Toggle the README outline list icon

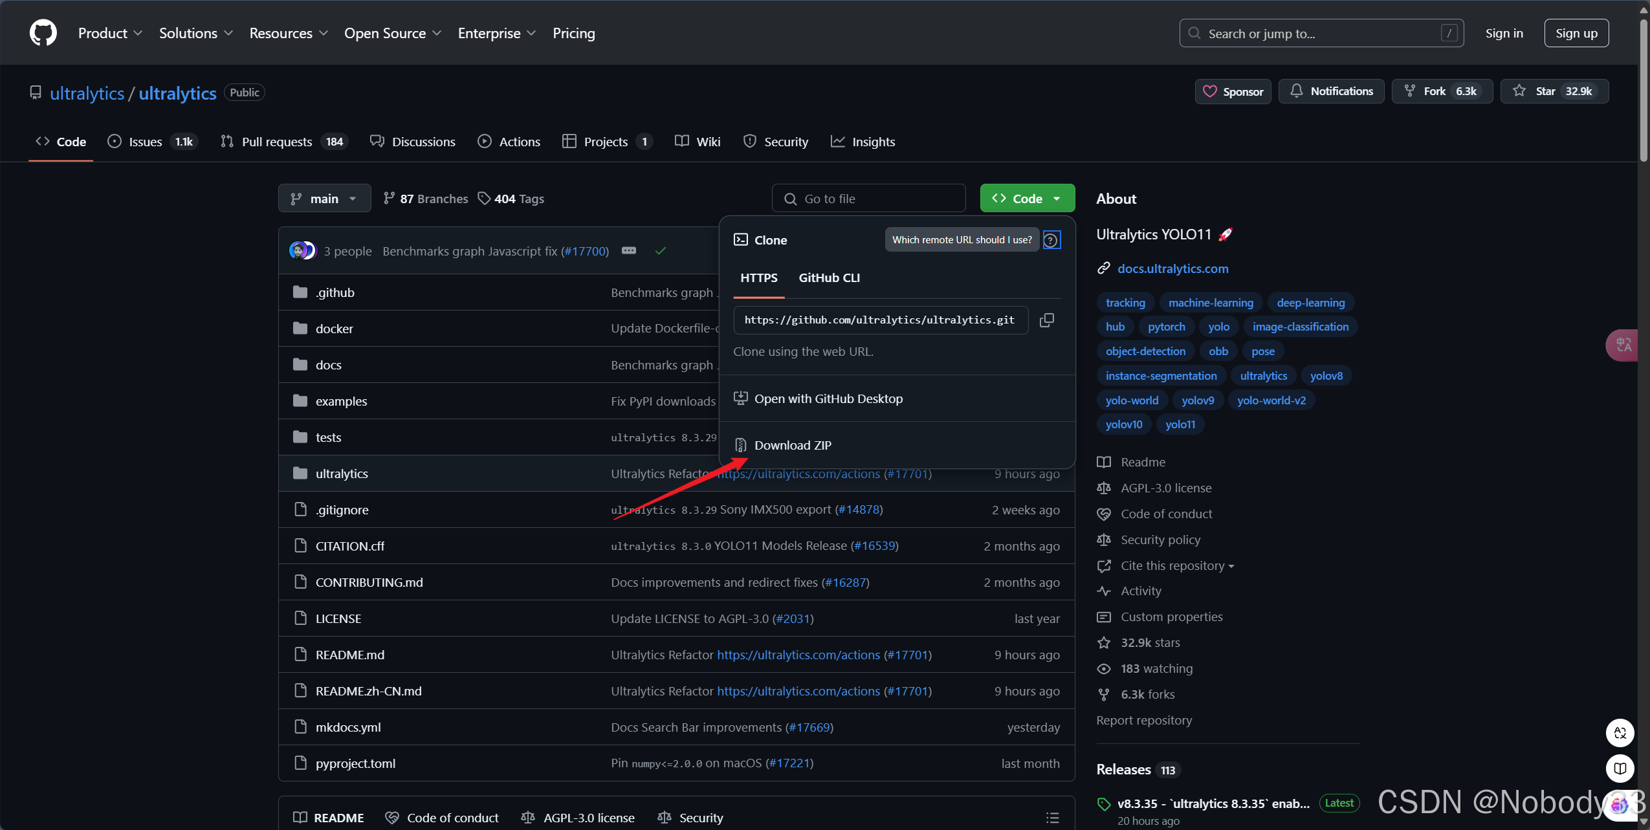(x=1053, y=818)
